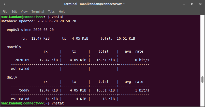The image size is (205, 107).
Task: Click the daily section heading
Action: 12,77
